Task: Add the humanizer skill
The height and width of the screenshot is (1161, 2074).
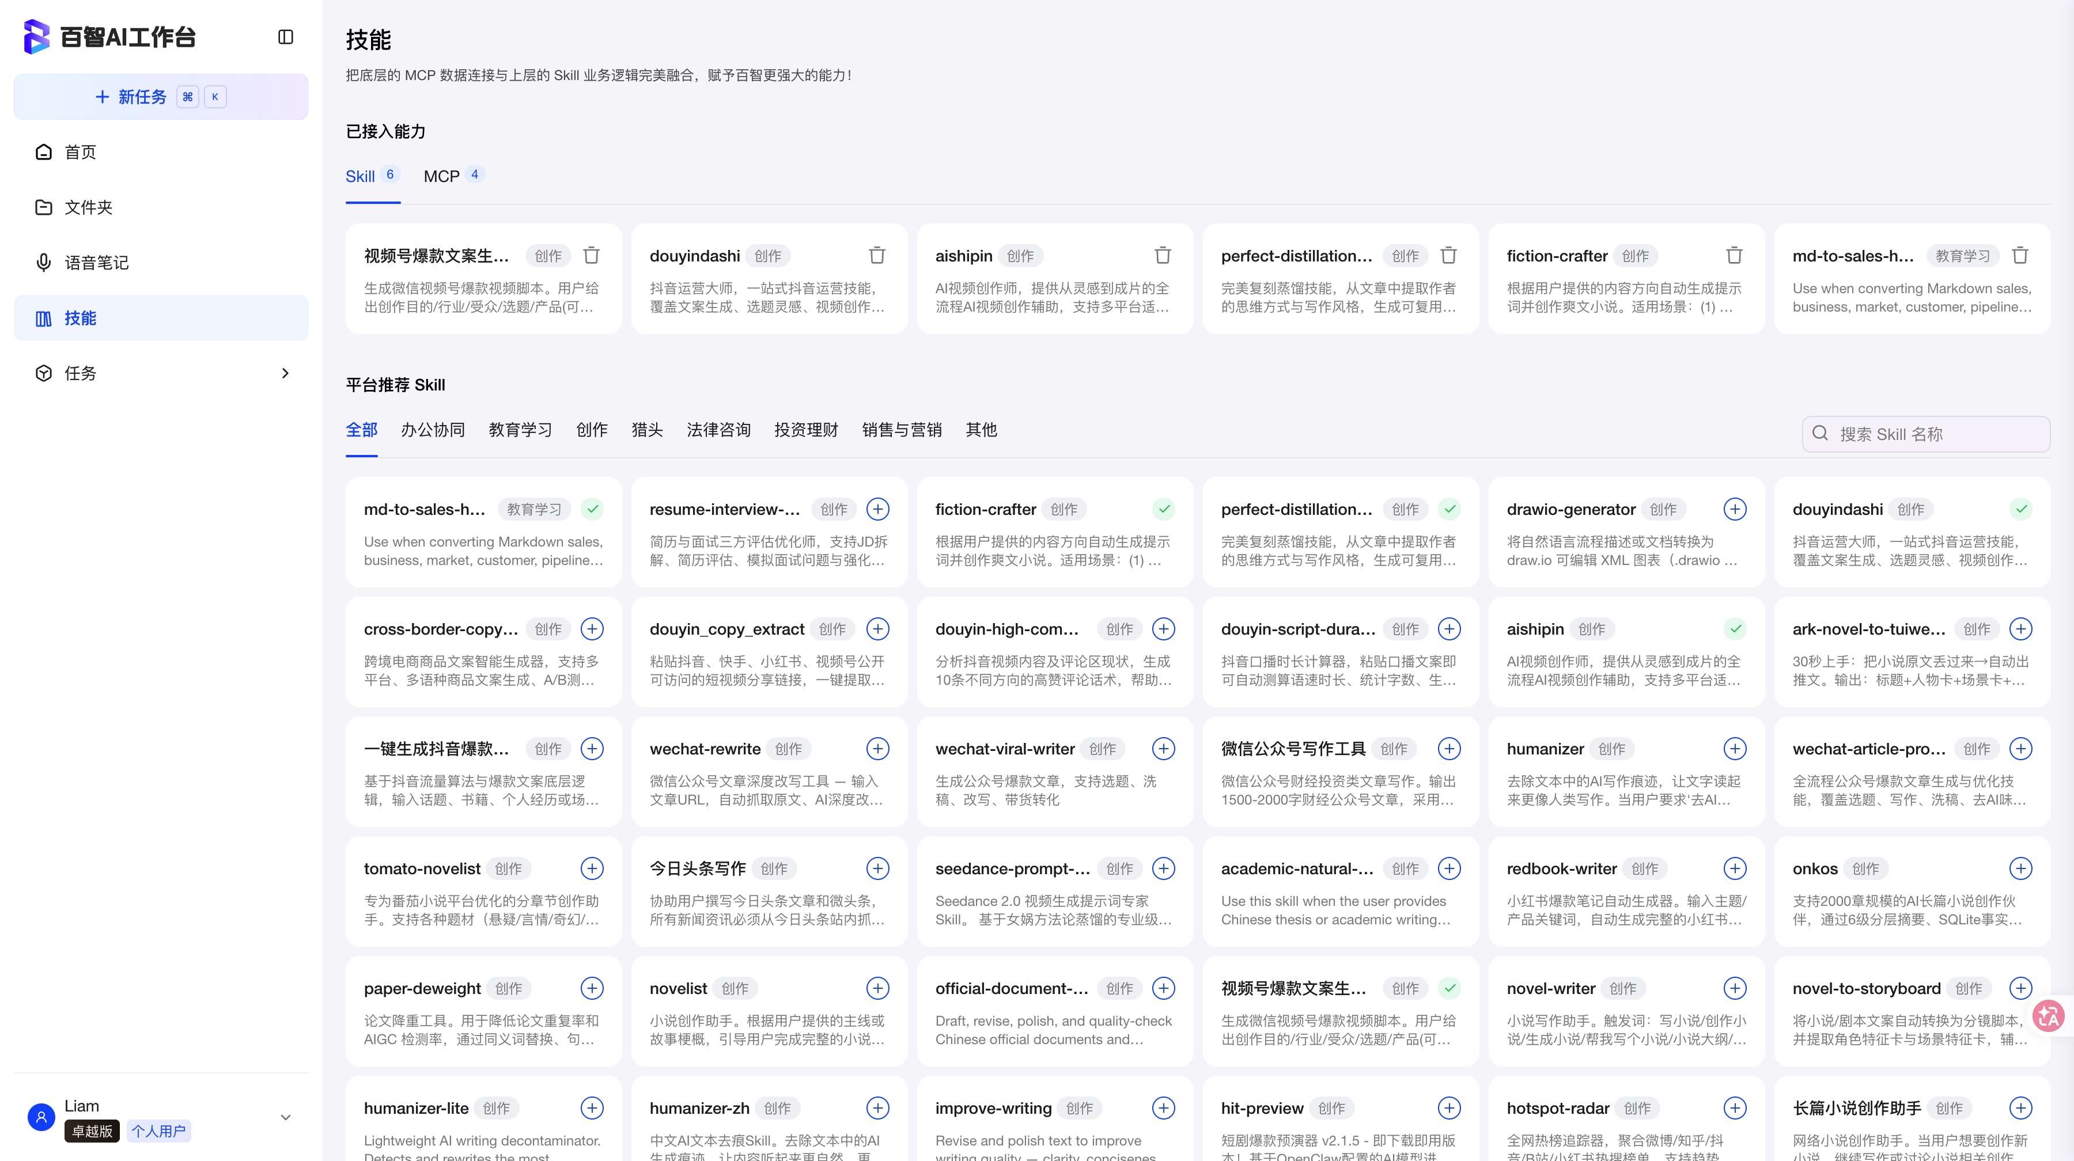Action: (x=1735, y=749)
